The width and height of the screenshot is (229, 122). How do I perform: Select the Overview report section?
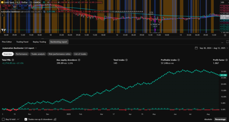point(8,54)
